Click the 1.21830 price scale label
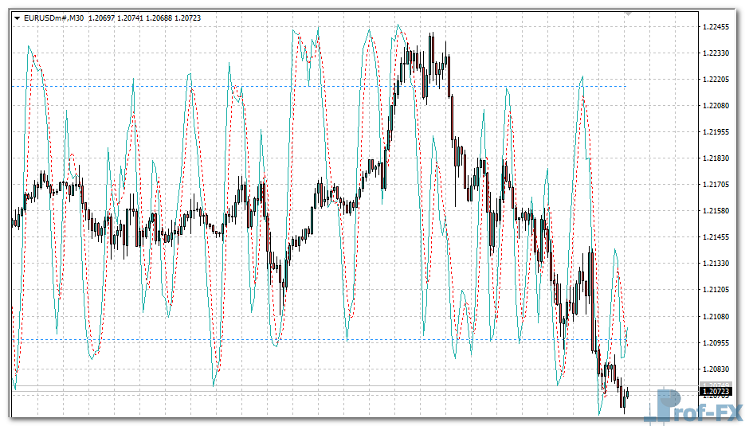Screen dimensions: 745x426 (x=717, y=158)
